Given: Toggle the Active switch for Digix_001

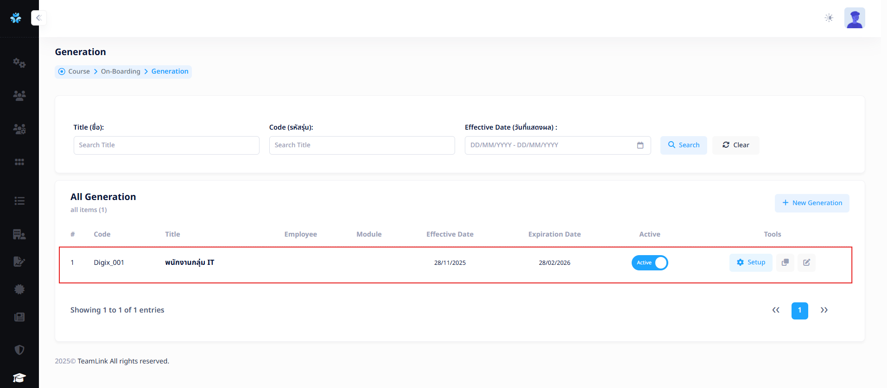Looking at the screenshot, I should pyautogui.click(x=649, y=263).
